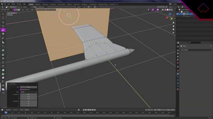213x119 pixels.
Task: Toggle X-ray display button
Action: click(163, 10)
